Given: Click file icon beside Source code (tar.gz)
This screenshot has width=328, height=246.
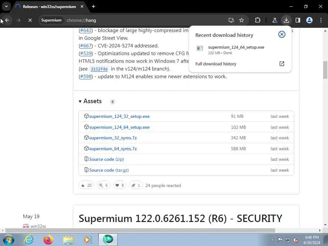Looking at the screenshot, I should [x=86, y=170].
